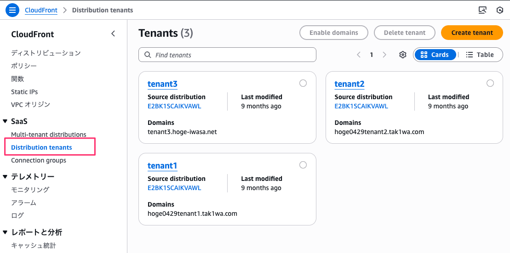This screenshot has width=510, height=253.
Task: Open the tenant3 link
Action: click(162, 84)
